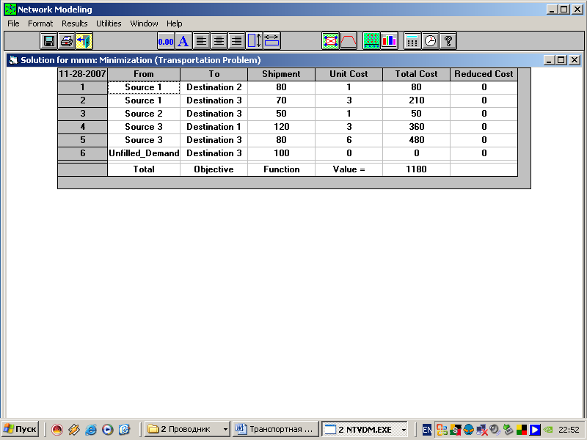Open the Window menu

click(144, 23)
